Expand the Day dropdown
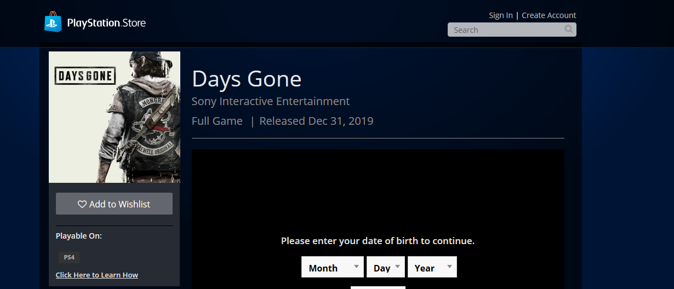Screen dimensions: 674x289 pyautogui.click(x=385, y=267)
